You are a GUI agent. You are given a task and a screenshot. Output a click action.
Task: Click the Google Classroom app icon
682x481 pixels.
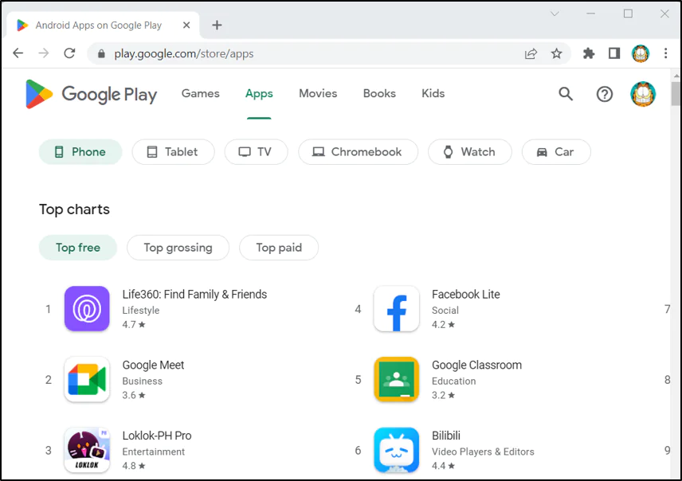396,380
